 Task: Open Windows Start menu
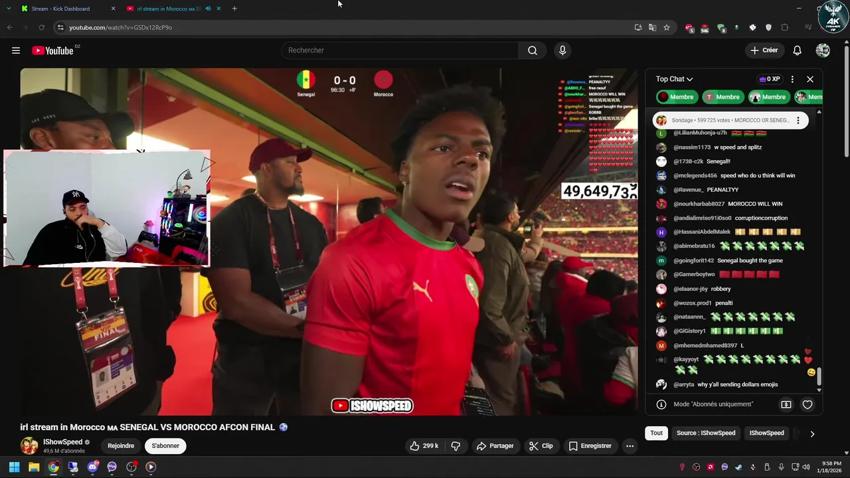pos(14,467)
